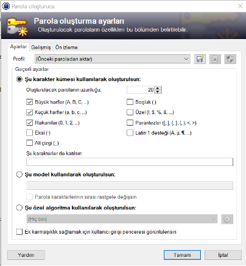Click the shield security options icon

click(230, 59)
